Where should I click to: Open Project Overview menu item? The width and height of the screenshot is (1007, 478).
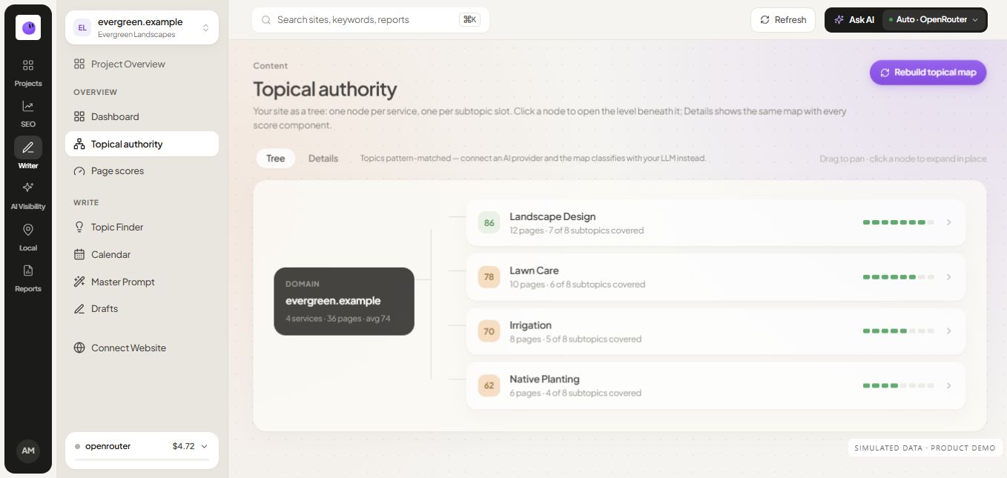142,64
